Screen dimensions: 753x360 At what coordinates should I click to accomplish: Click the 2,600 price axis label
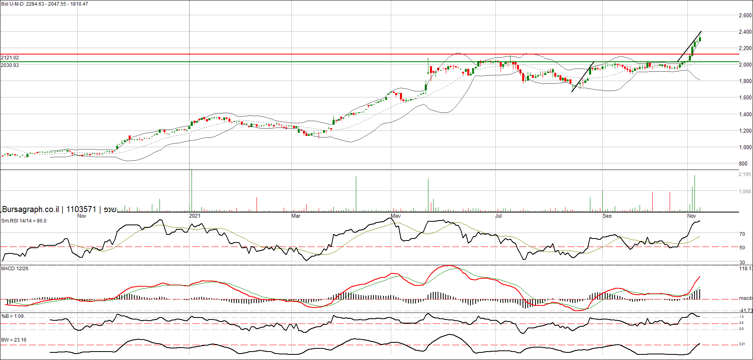click(x=745, y=16)
